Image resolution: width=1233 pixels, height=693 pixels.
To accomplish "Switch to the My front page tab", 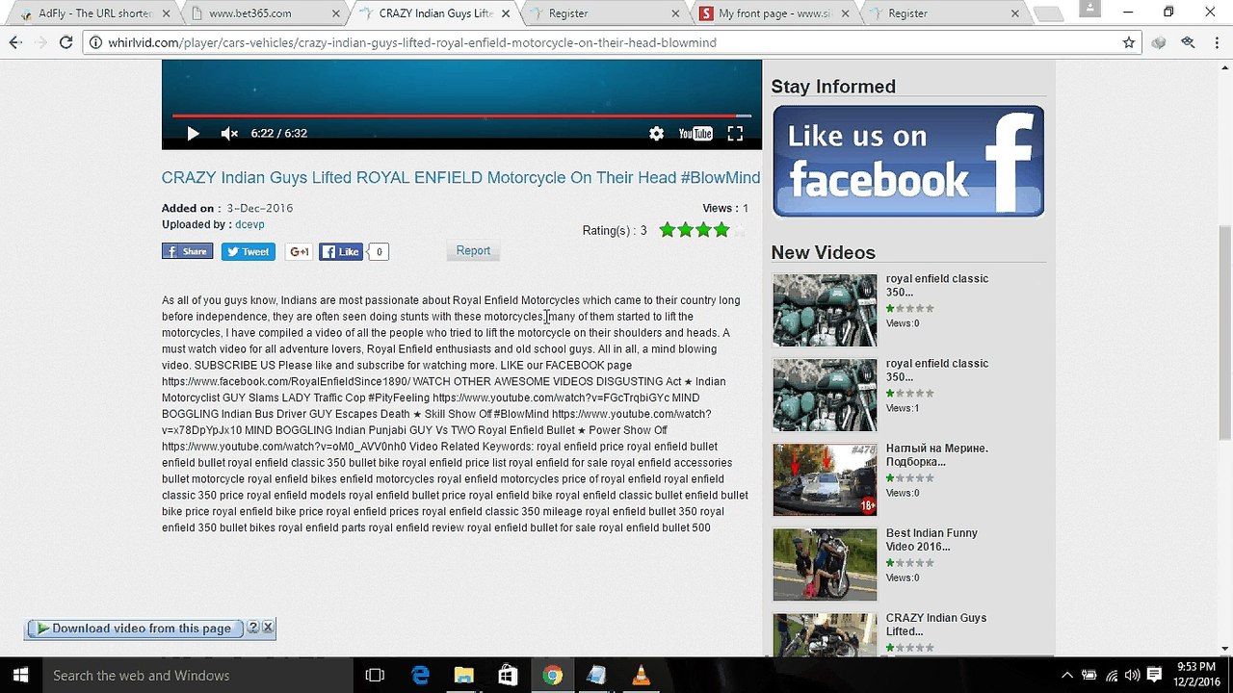I will point(775,13).
